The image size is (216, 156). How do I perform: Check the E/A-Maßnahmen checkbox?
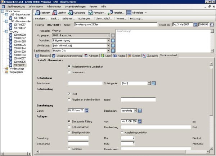click(x=69, y=127)
